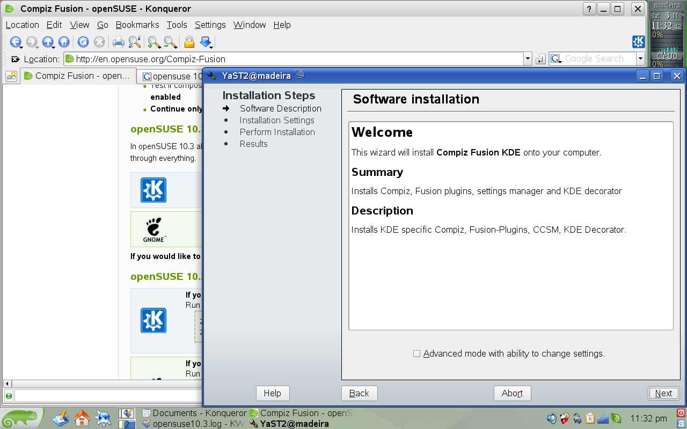The image size is (687, 429).
Task: Click Konqueror Back navigation arrow
Action: [15, 42]
